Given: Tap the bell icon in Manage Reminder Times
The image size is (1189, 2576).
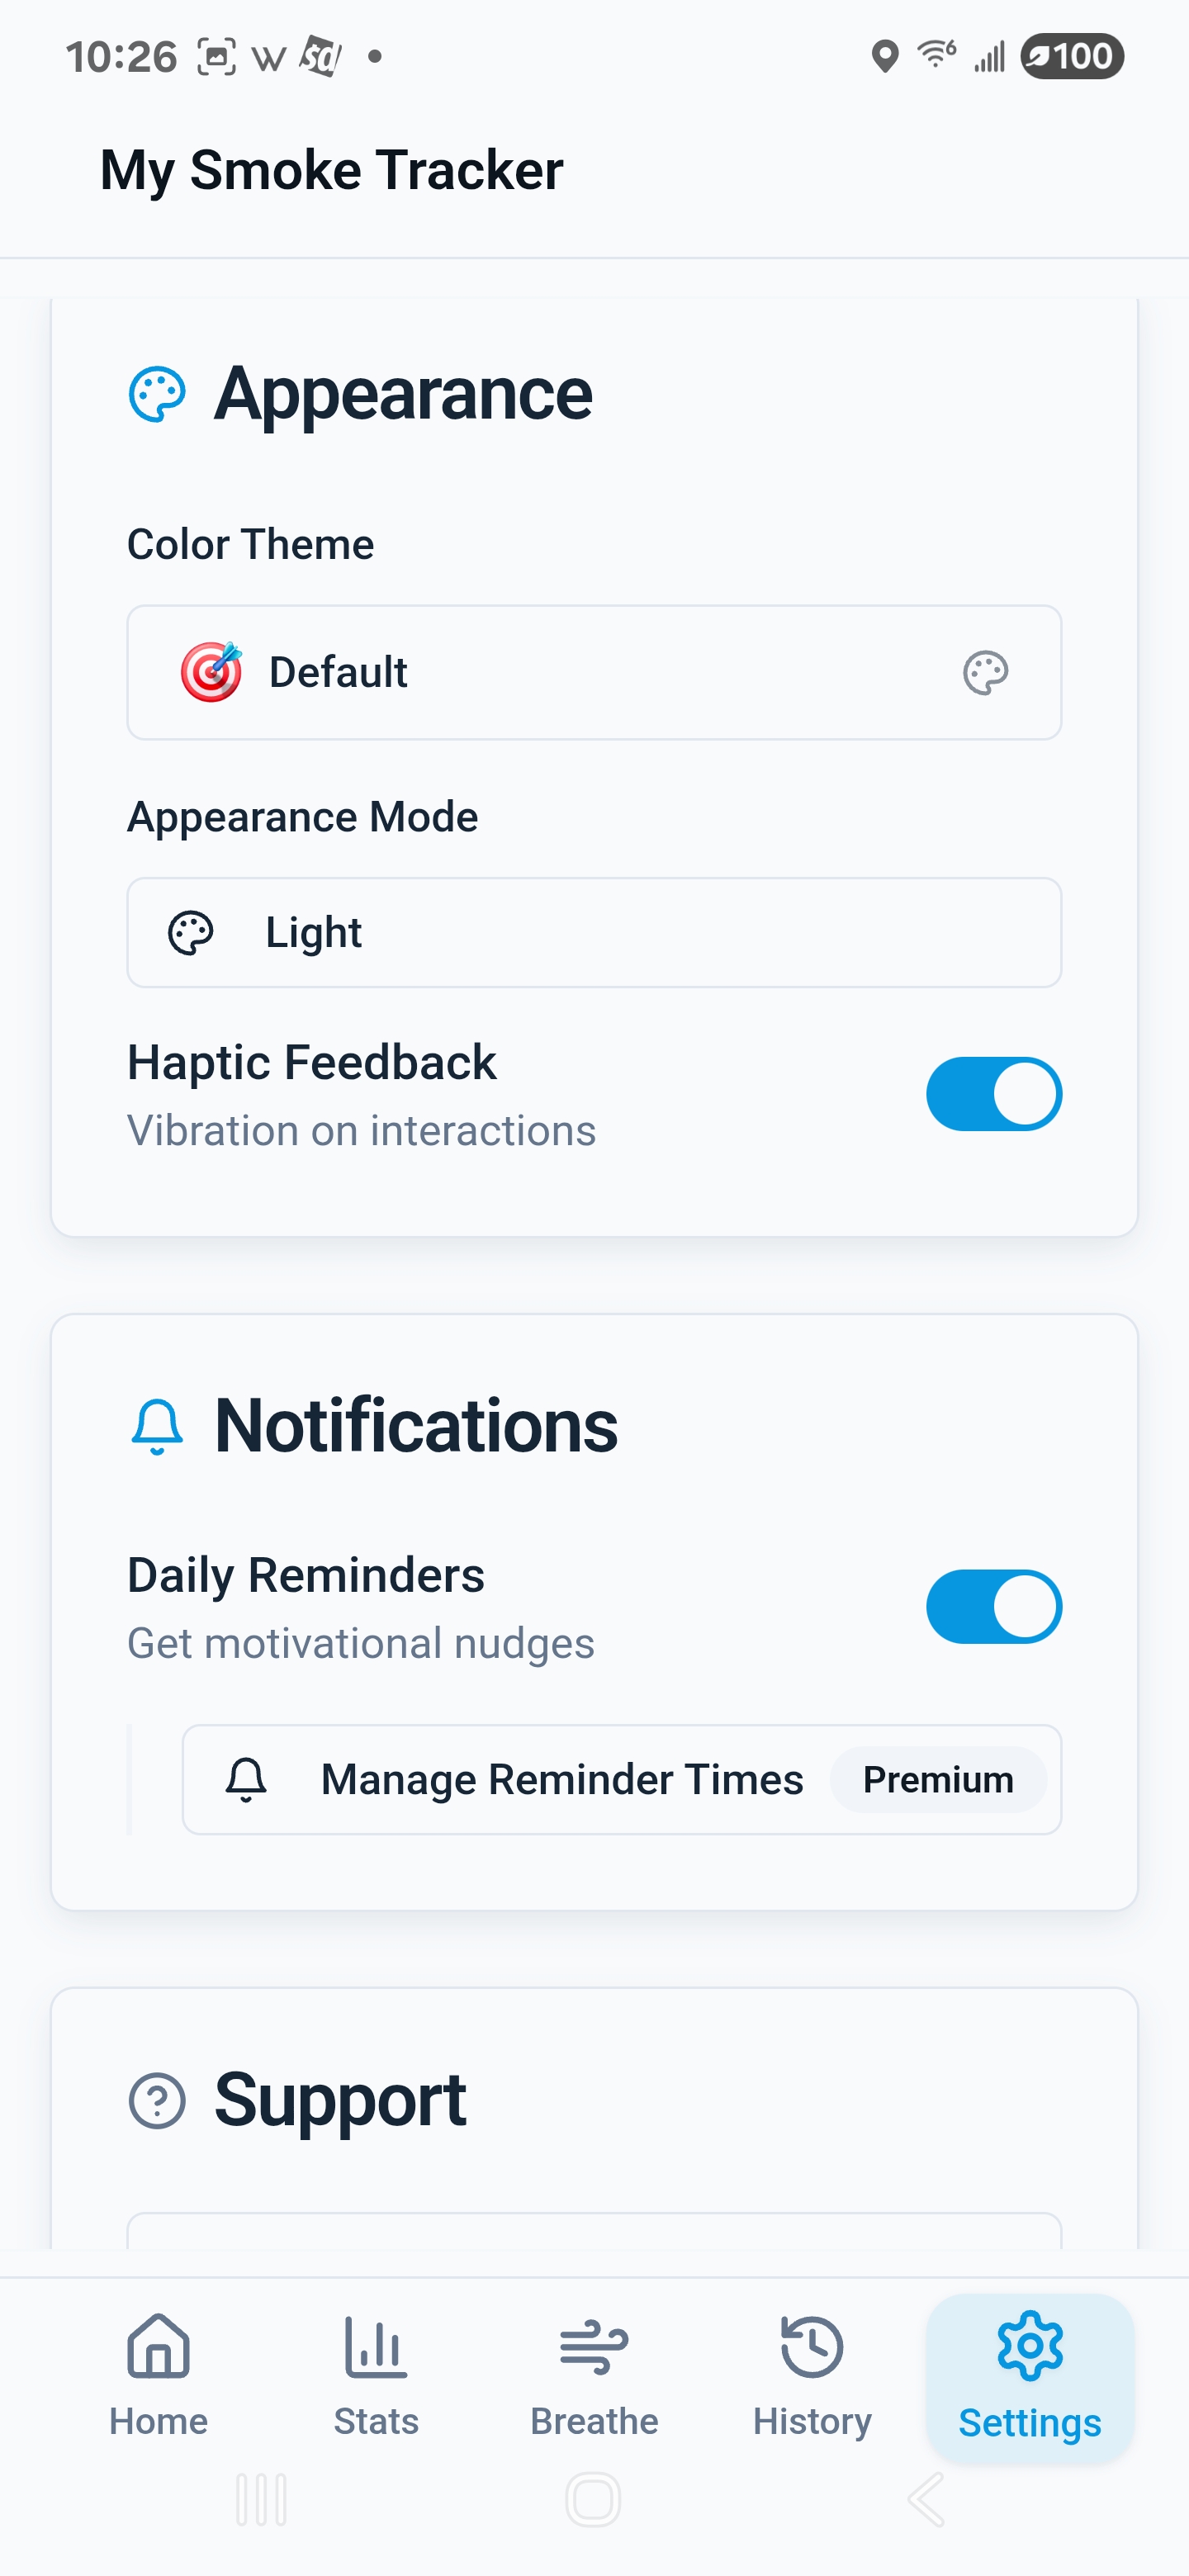Looking at the screenshot, I should [246, 1780].
